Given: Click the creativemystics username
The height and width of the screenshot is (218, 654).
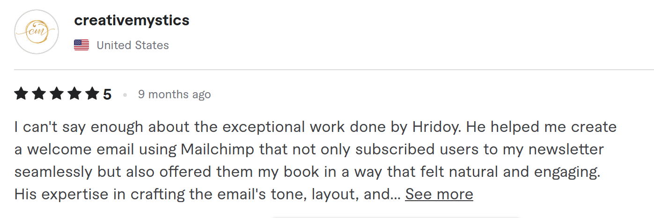Looking at the screenshot, I should click(132, 21).
